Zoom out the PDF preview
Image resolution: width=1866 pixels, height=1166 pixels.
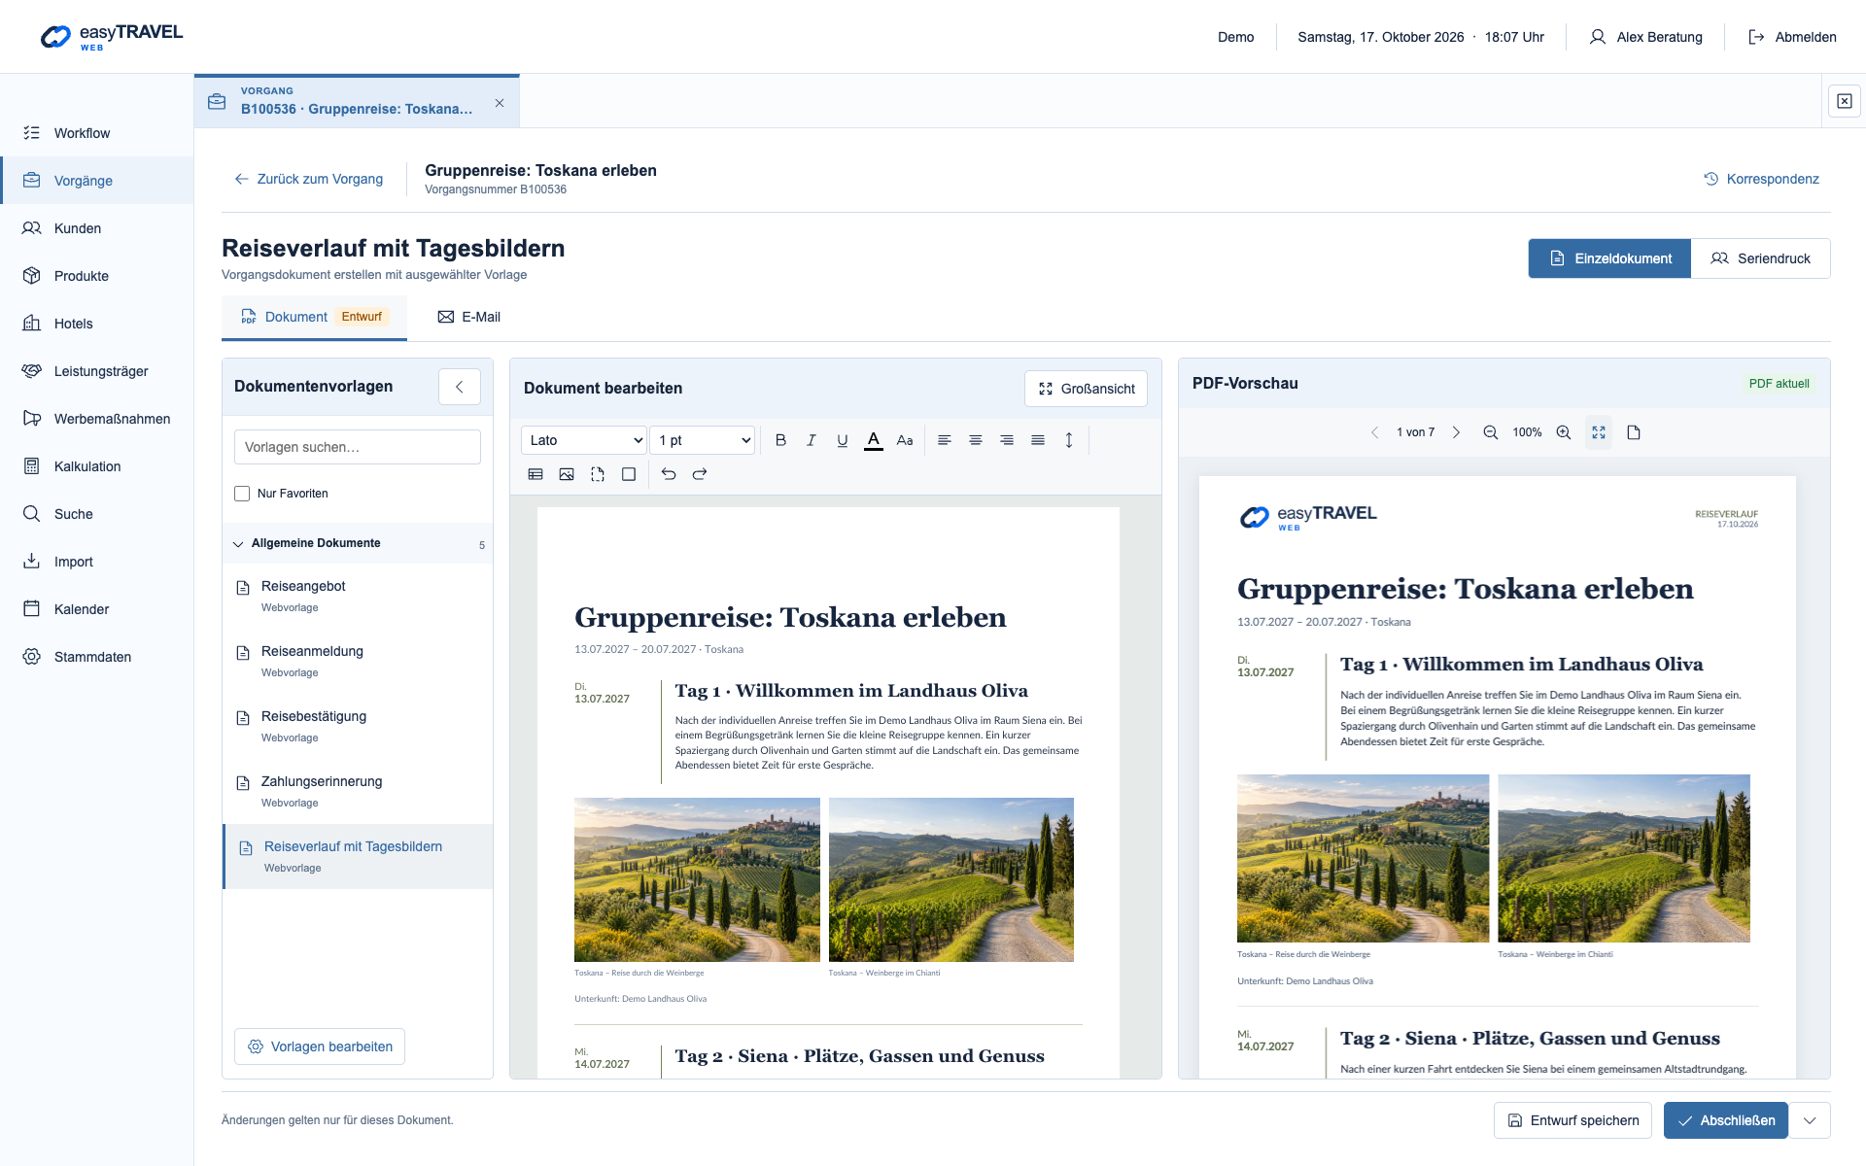click(x=1490, y=432)
